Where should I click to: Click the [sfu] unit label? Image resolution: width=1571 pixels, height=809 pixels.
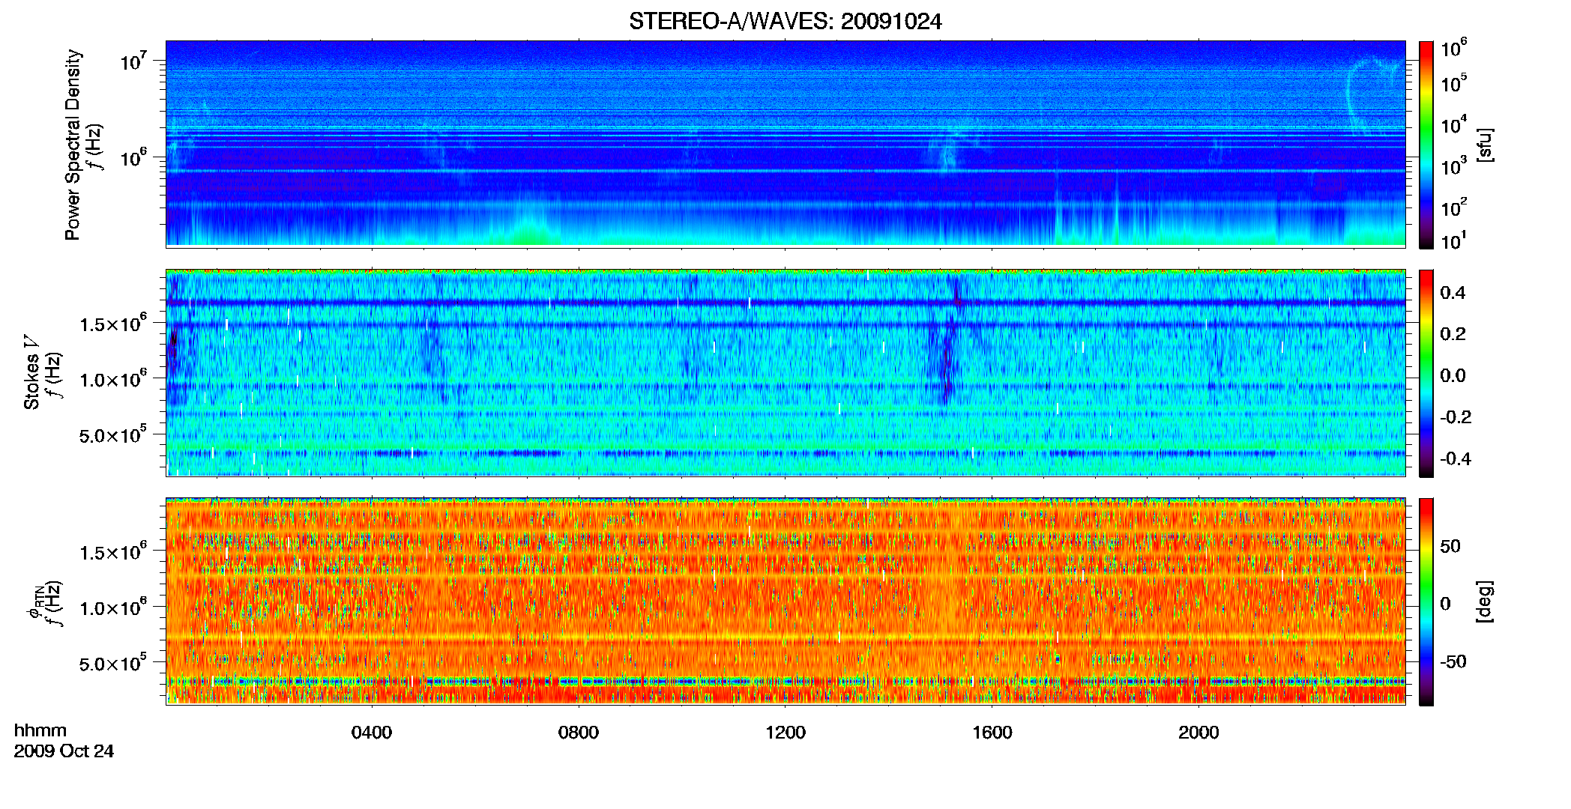pyautogui.click(x=1485, y=145)
